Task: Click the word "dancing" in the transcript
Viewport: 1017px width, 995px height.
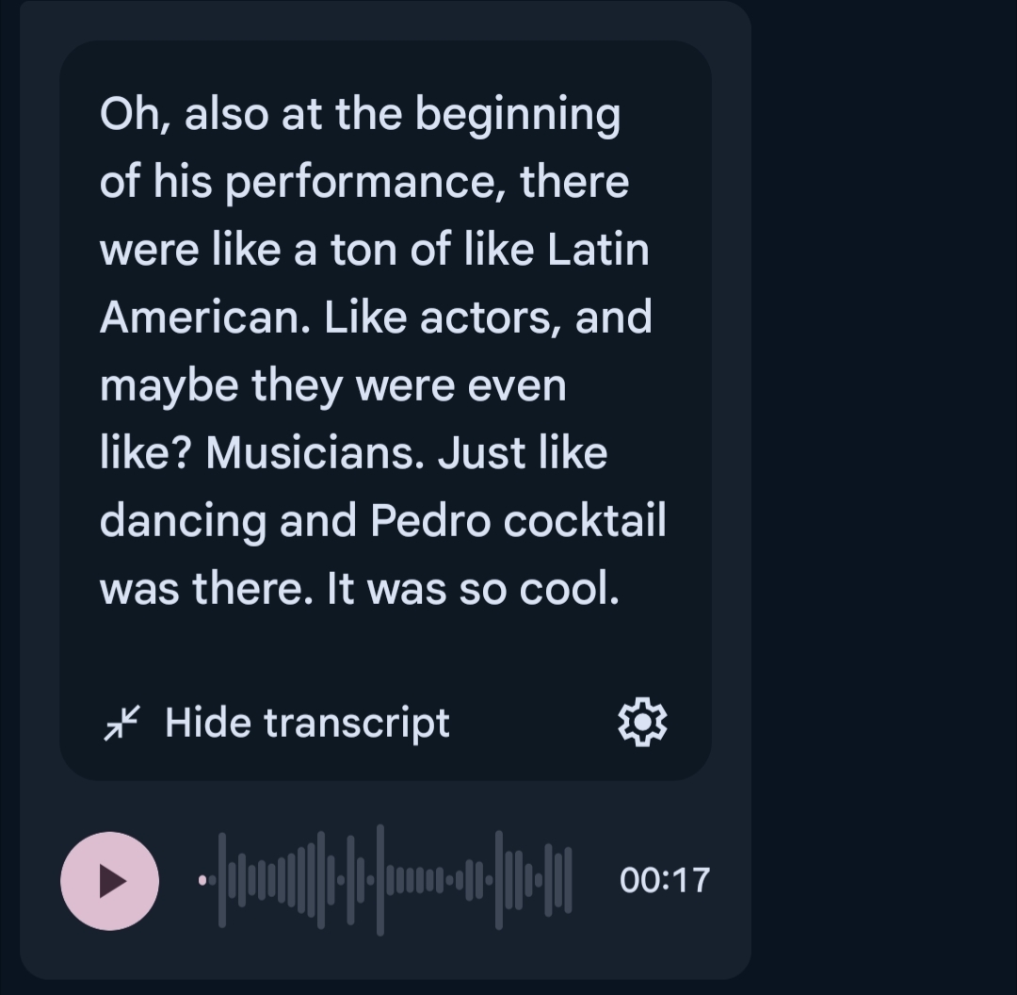Action: [183, 521]
